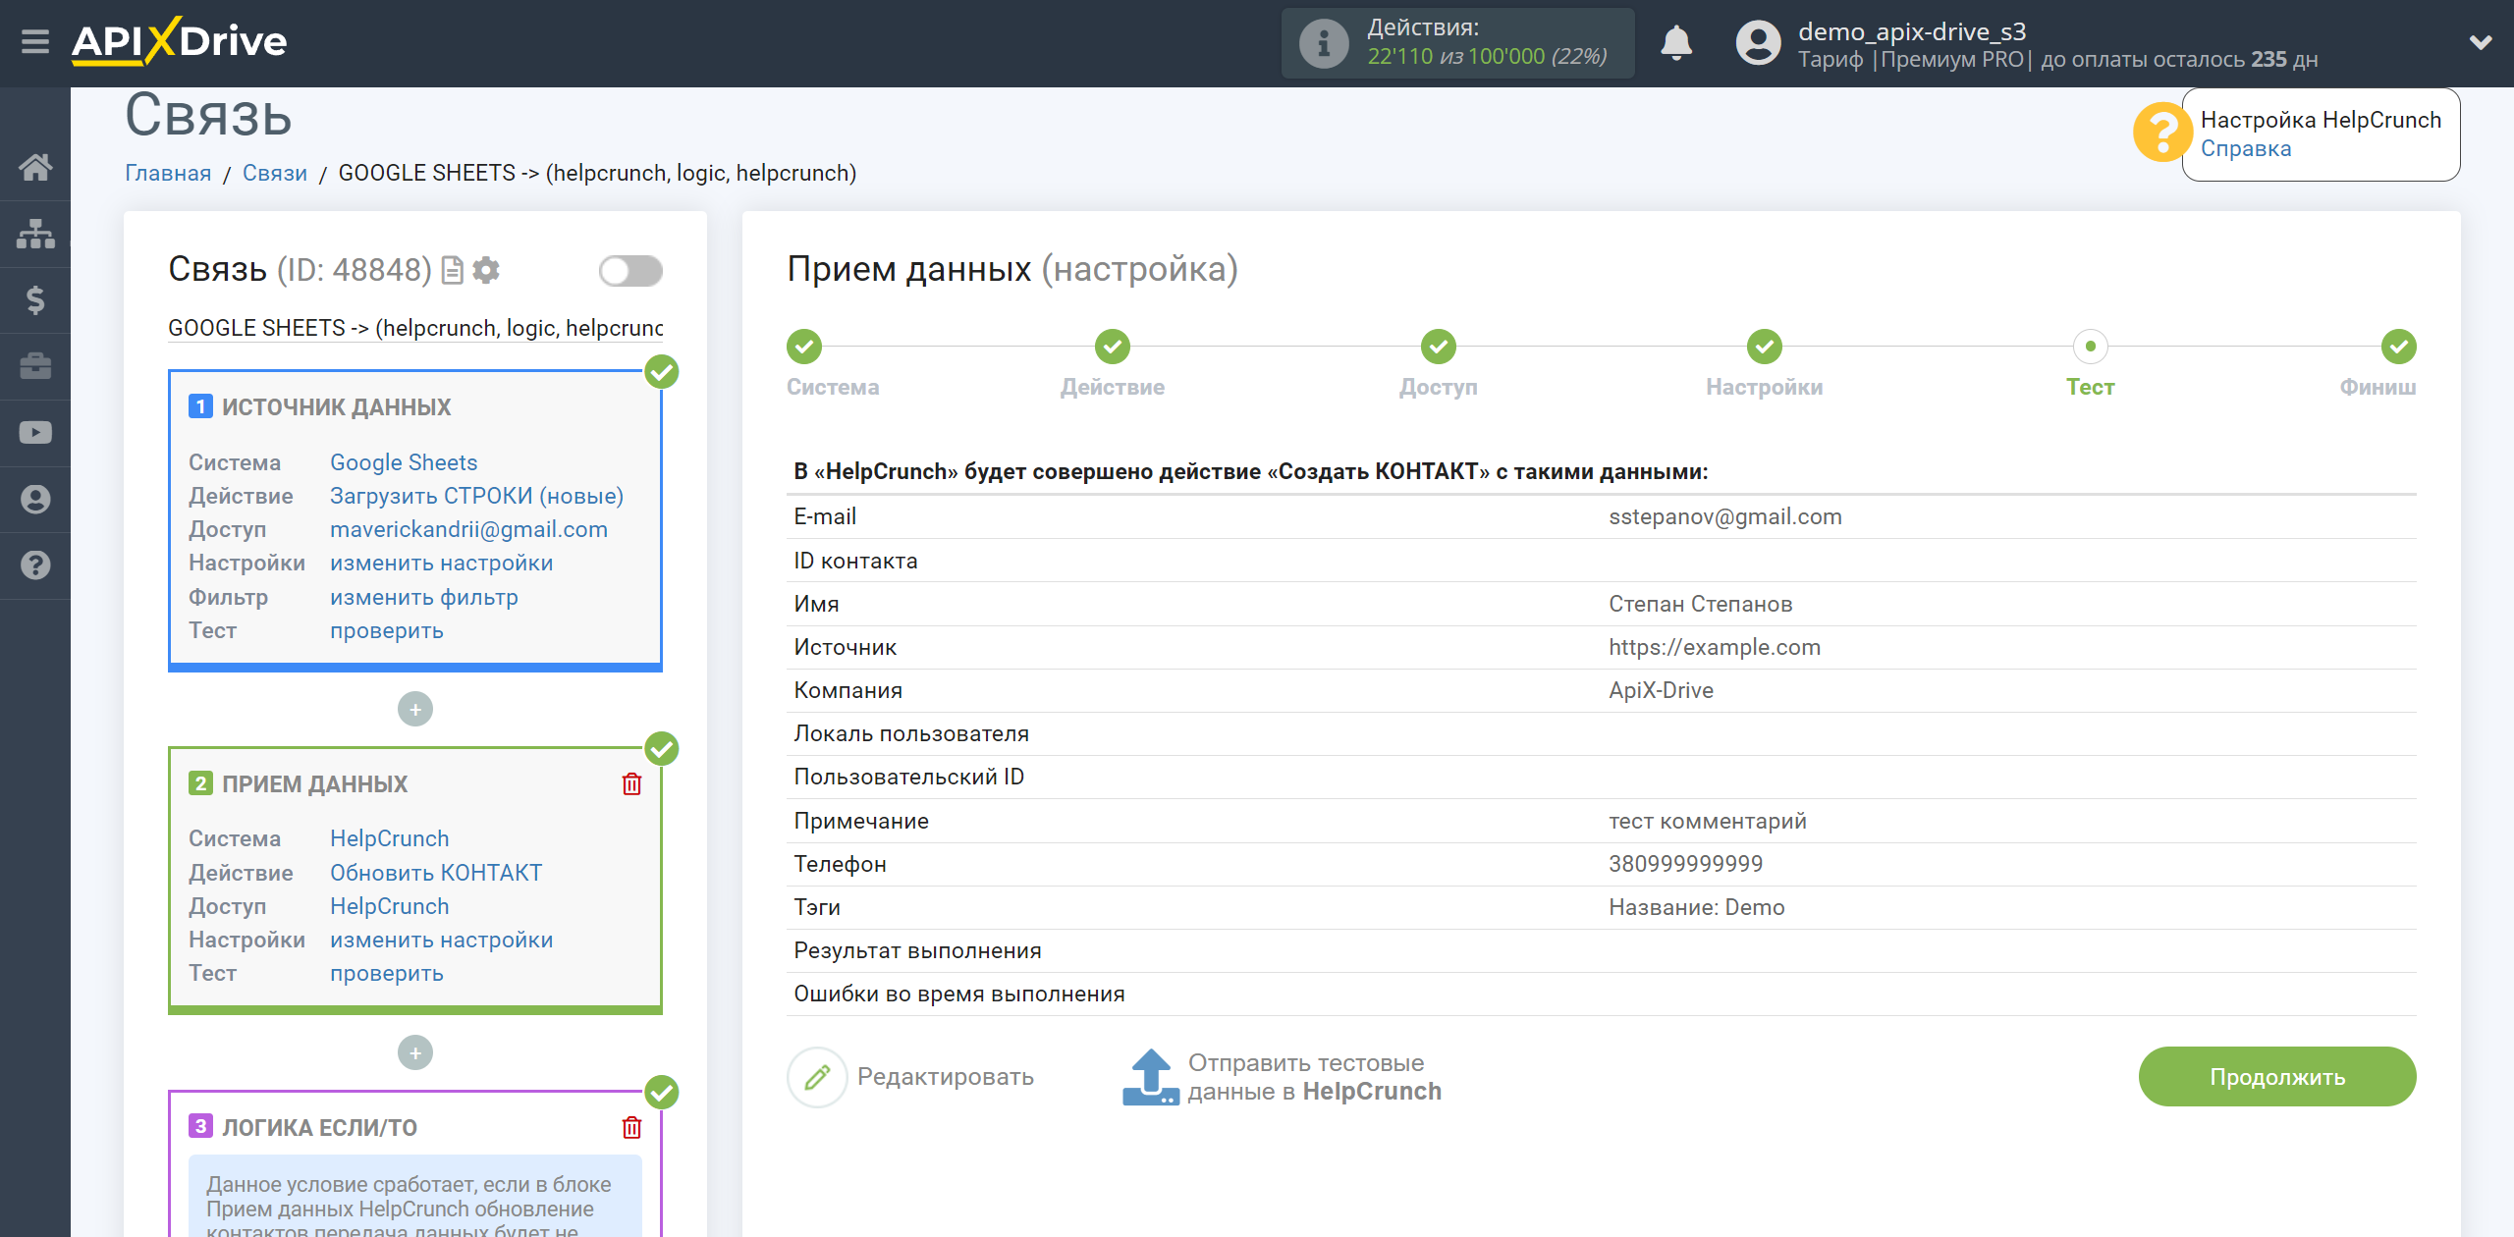Screen dimensions: 2514x1237
Task: Copy connection via document icon
Action: pyautogui.click(x=453, y=270)
